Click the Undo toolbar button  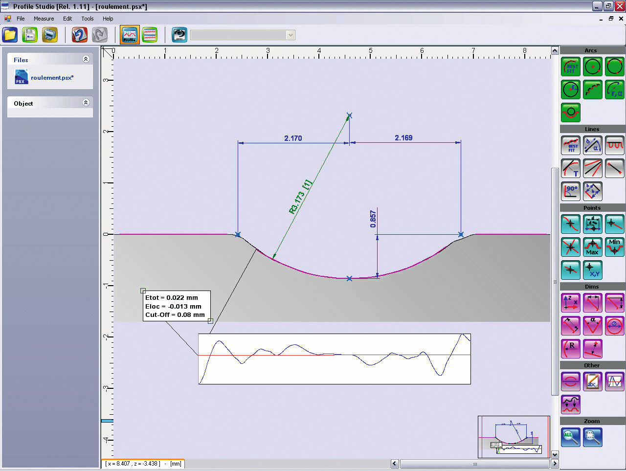coord(79,35)
